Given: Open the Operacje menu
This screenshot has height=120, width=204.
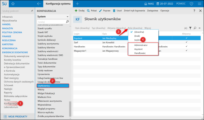Looking at the screenshot, I should point(165,11).
